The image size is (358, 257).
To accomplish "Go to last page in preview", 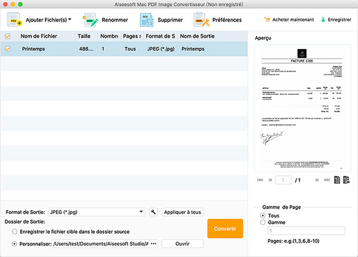I will coord(327,180).
